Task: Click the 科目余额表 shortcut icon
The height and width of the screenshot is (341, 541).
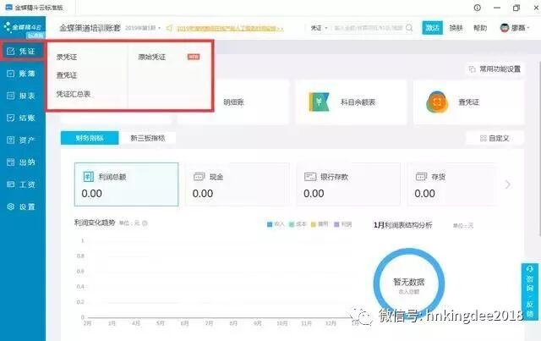Action: (x=319, y=102)
